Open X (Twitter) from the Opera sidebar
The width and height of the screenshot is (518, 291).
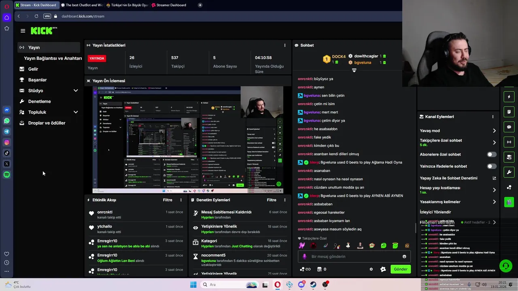tap(6, 164)
